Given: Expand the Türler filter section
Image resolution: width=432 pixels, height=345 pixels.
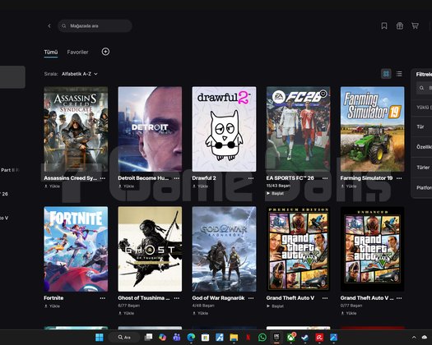Looking at the screenshot, I should (421, 168).
